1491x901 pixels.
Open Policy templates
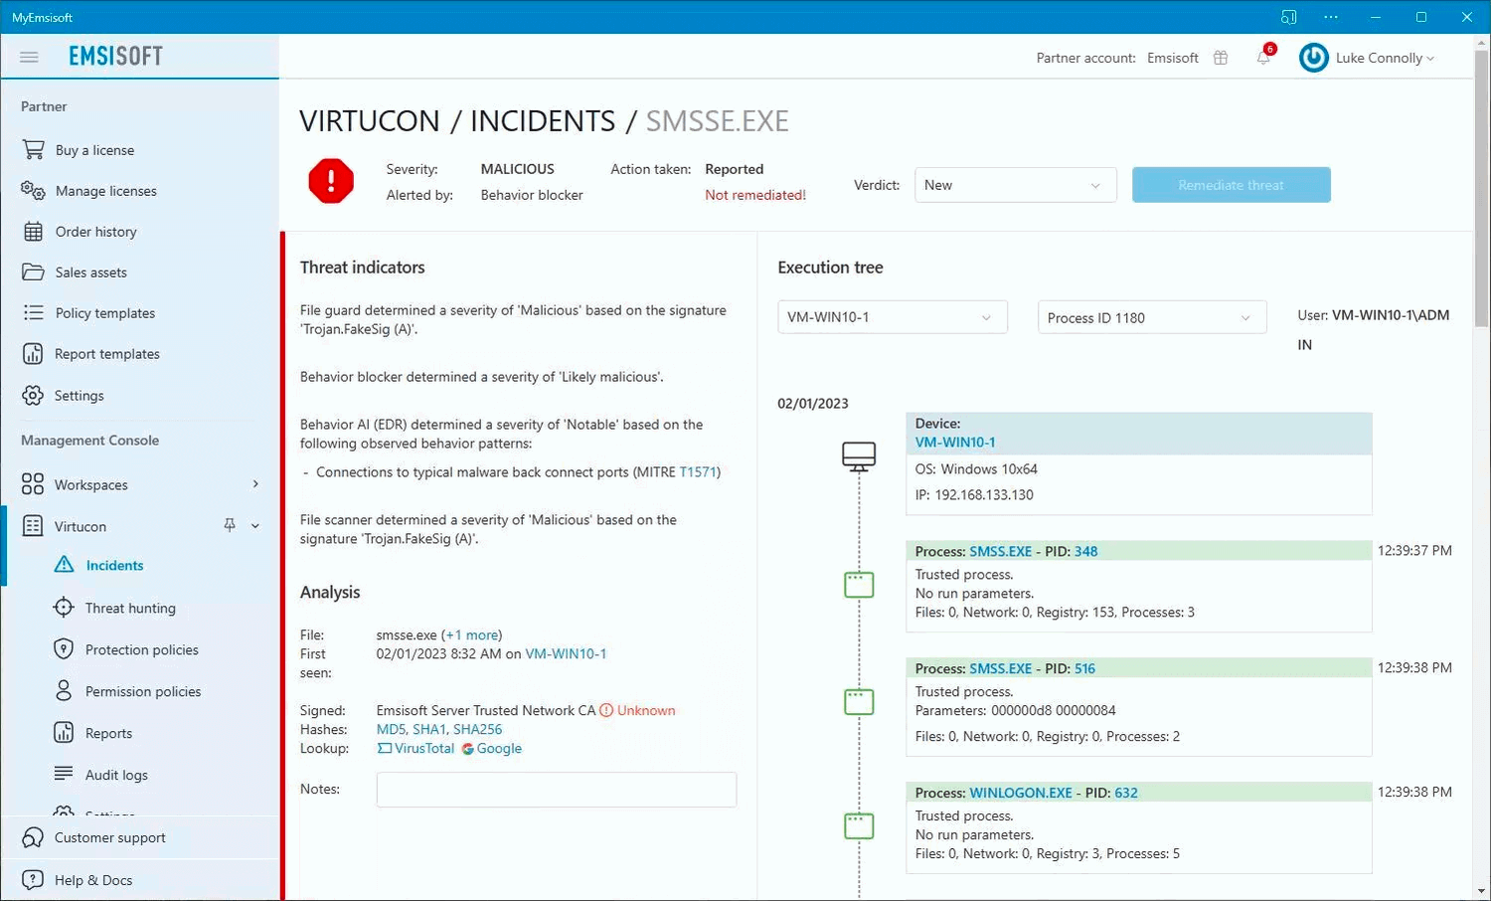104,313
